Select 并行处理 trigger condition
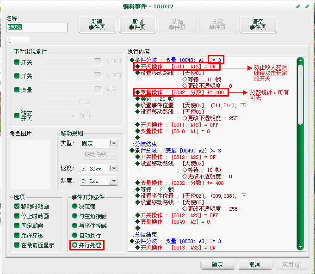Screen dimensions: 315x274 tap(74, 245)
